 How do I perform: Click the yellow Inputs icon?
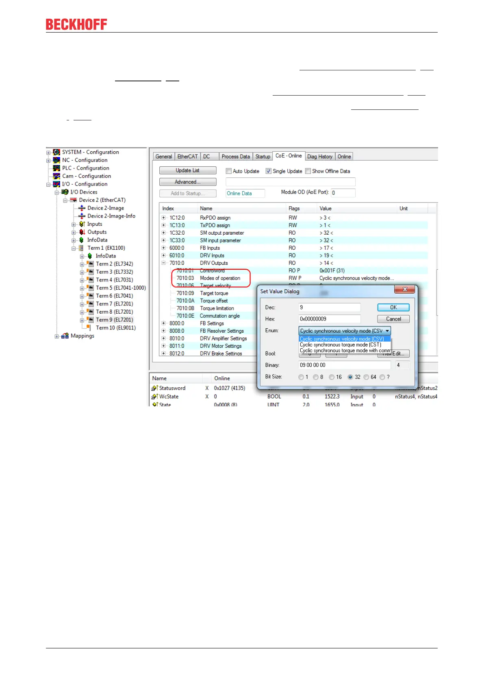[82, 224]
